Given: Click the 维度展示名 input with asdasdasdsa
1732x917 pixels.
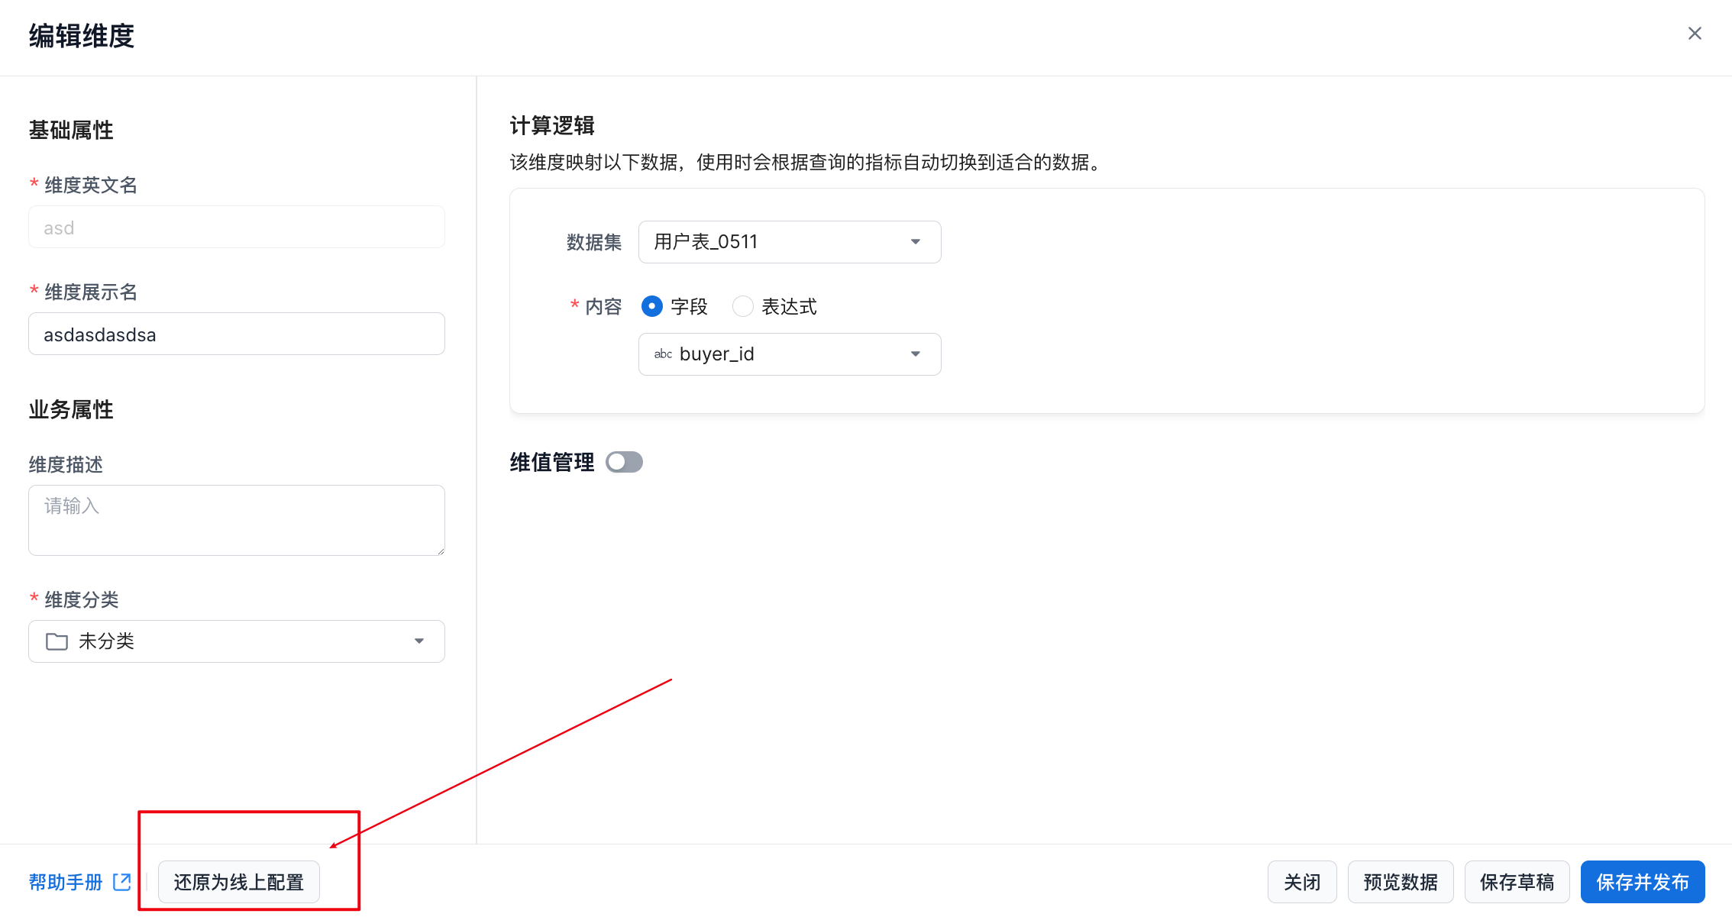Looking at the screenshot, I should 237,334.
